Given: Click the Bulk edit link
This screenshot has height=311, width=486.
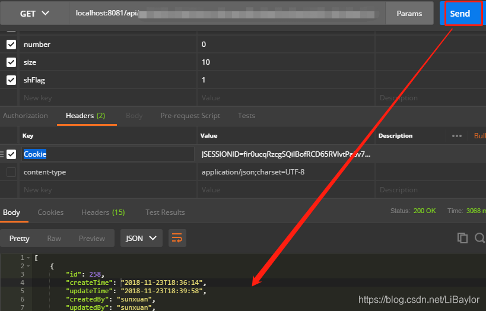Looking at the screenshot, I should point(480,136).
